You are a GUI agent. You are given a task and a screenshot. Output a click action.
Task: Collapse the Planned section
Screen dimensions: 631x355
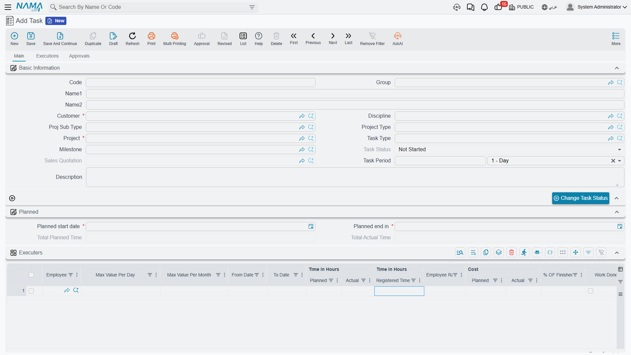click(x=617, y=212)
